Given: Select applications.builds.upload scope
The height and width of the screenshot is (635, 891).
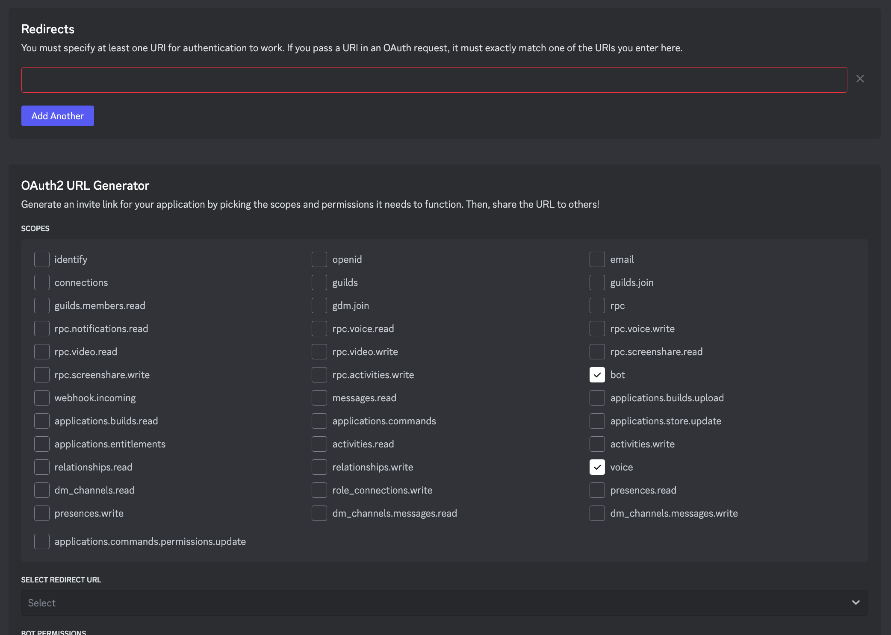Looking at the screenshot, I should pos(597,398).
